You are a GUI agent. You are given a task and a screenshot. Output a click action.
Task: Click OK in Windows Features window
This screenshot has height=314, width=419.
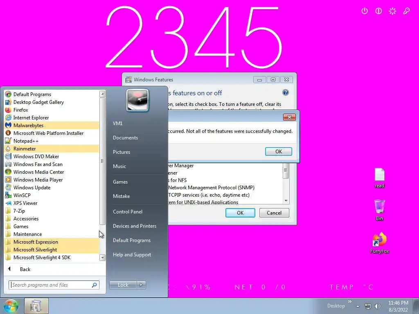[x=240, y=213]
